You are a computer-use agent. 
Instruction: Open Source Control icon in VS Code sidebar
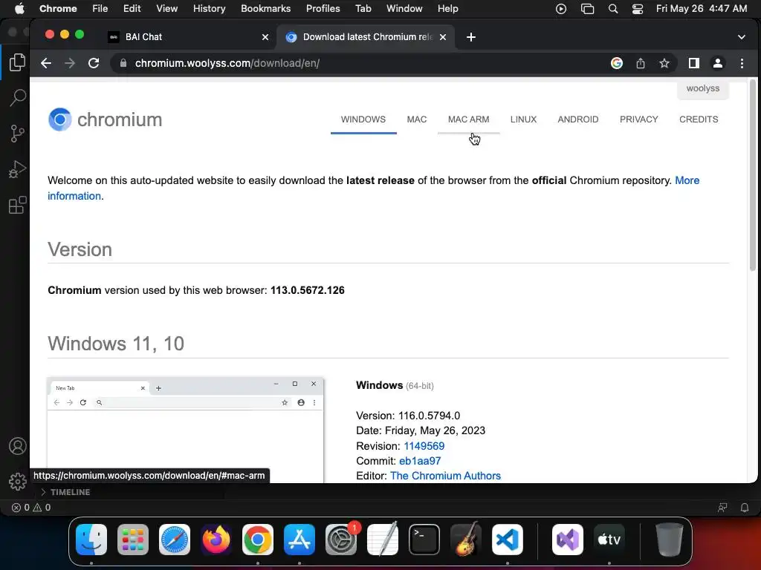coord(18,134)
